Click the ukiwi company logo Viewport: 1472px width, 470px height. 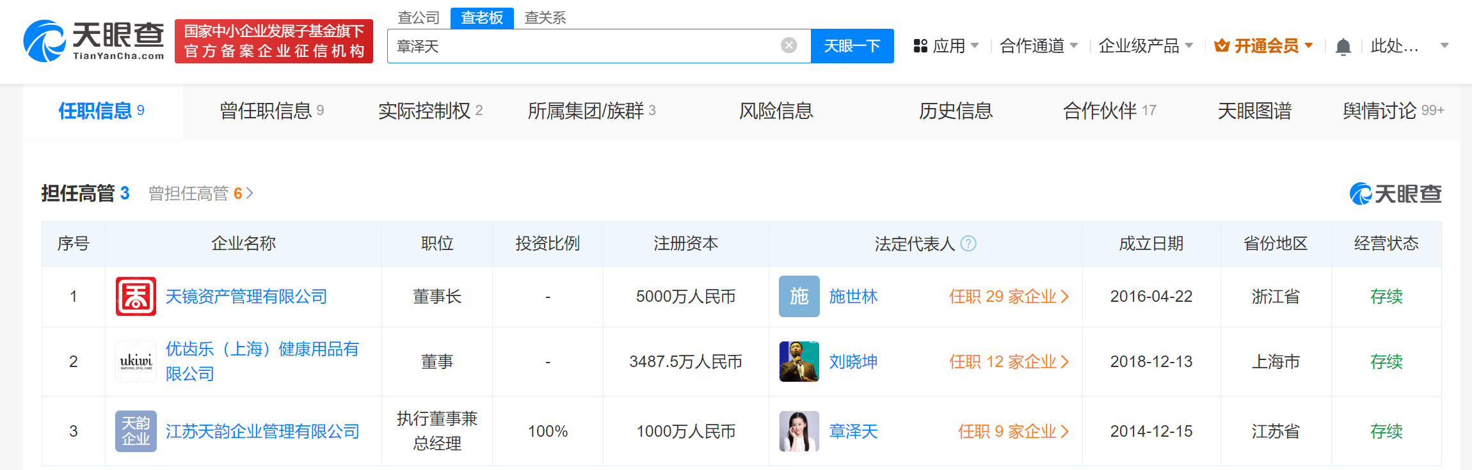(136, 362)
